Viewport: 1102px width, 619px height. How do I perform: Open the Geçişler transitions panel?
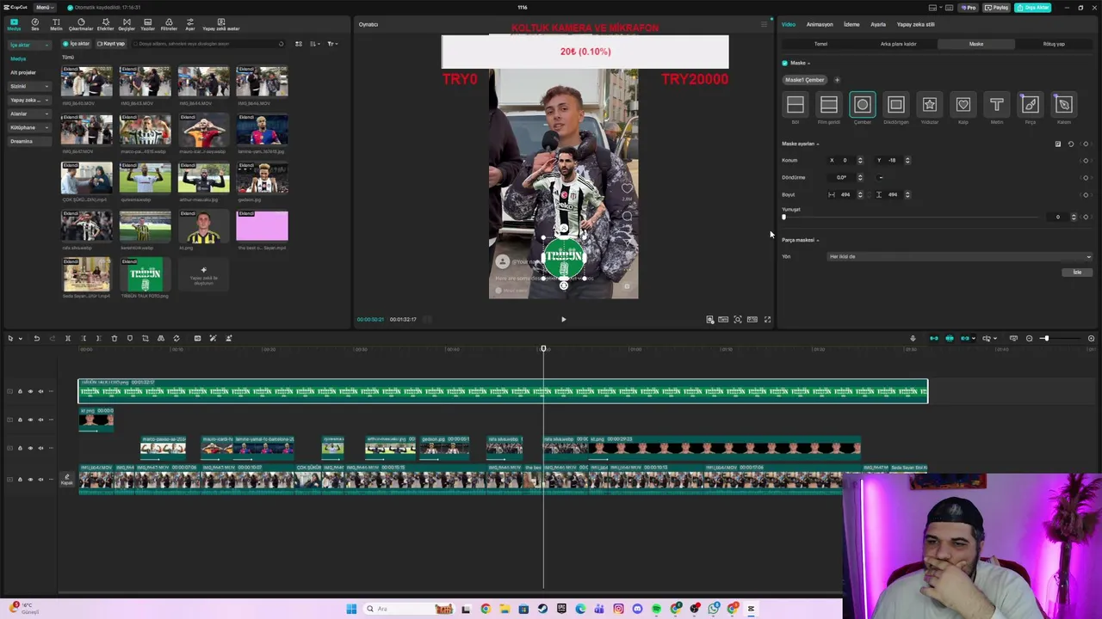[x=127, y=24]
